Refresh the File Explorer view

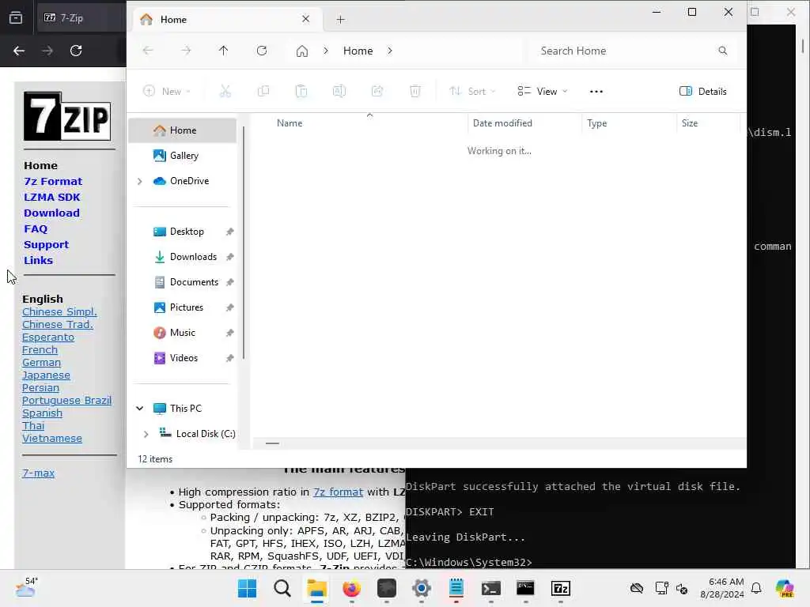tap(262, 51)
